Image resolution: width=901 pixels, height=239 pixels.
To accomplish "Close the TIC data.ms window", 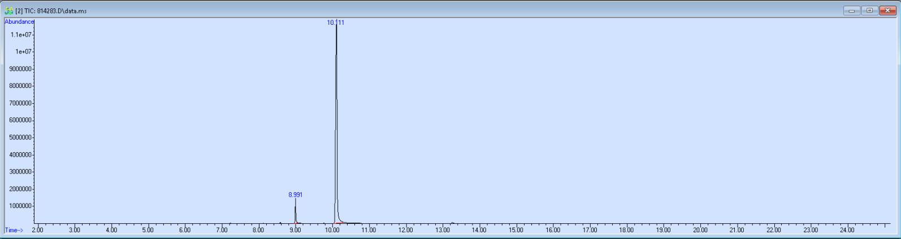I will point(887,10).
